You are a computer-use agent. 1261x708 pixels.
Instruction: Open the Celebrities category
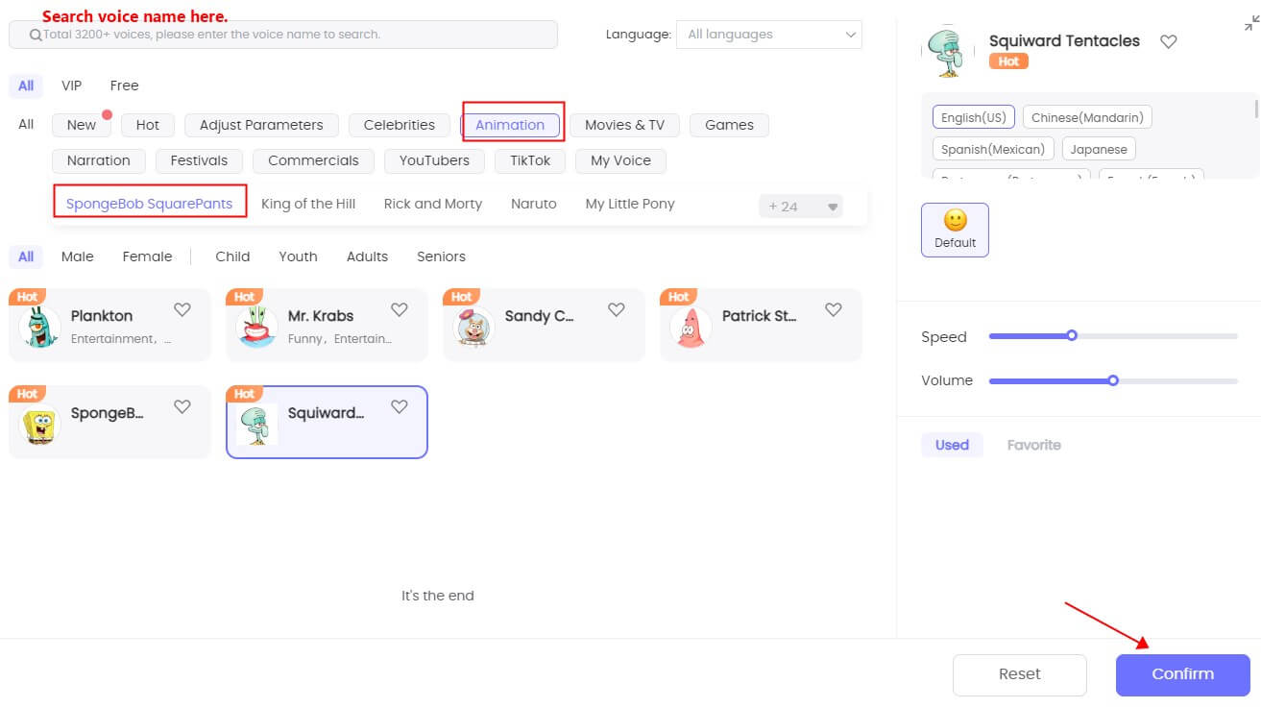click(x=400, y=125)
